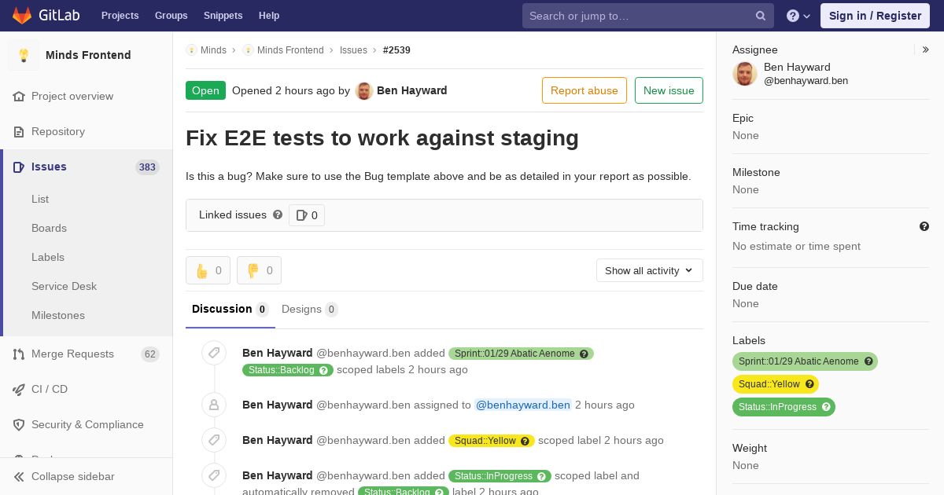Click the New issue button

[x=669, y=90]
